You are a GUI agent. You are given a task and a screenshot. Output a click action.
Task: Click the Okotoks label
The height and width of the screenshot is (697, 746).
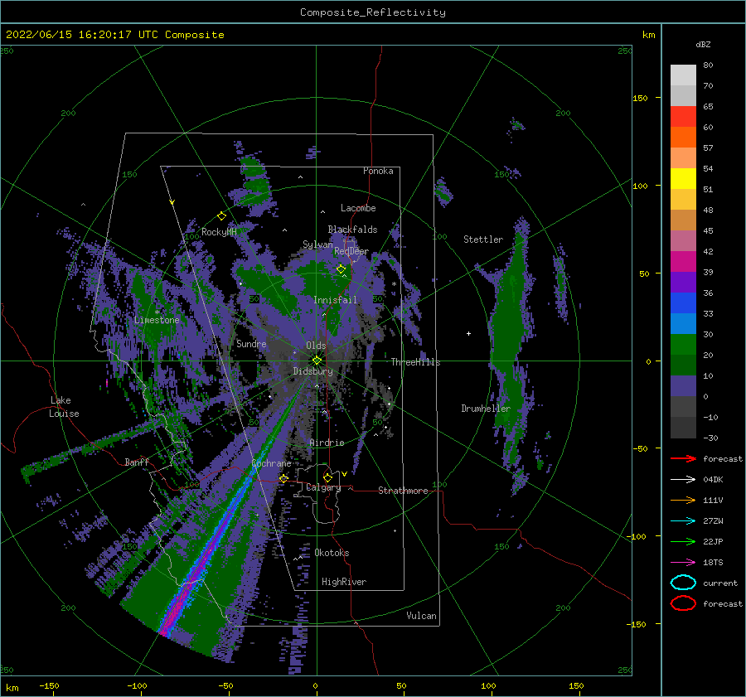point(332,554)
